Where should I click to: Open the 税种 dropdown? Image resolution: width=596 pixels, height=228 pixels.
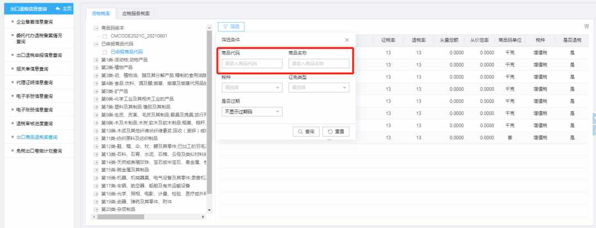[x=252, y=88]
